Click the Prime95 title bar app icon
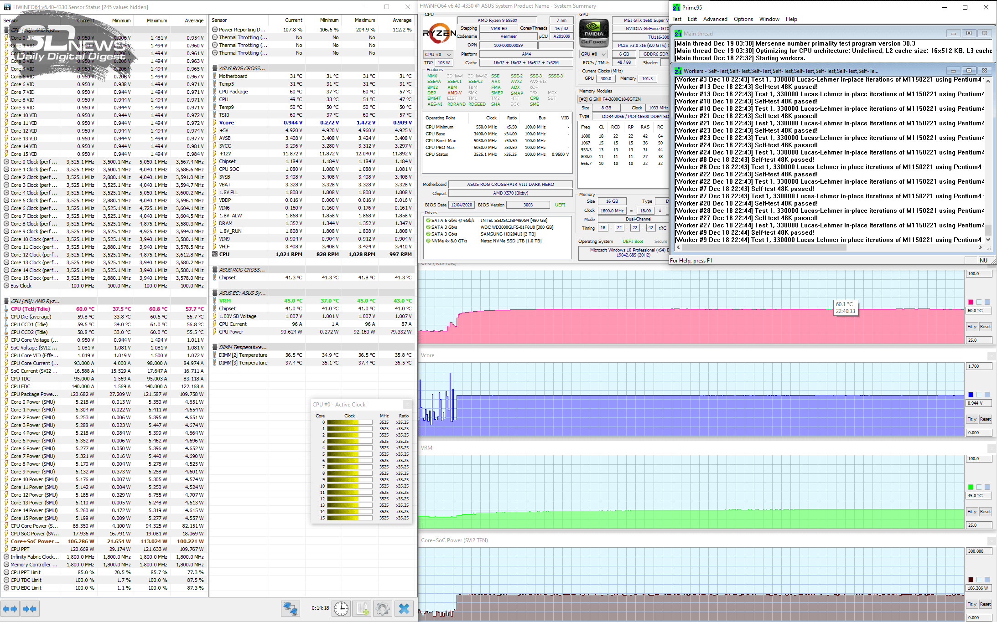The width and height of the screenshot is (997, 622). click(676, 7)
